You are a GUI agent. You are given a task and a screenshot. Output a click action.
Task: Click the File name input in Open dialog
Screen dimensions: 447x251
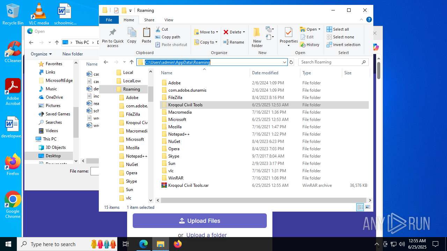pos(95,171)
